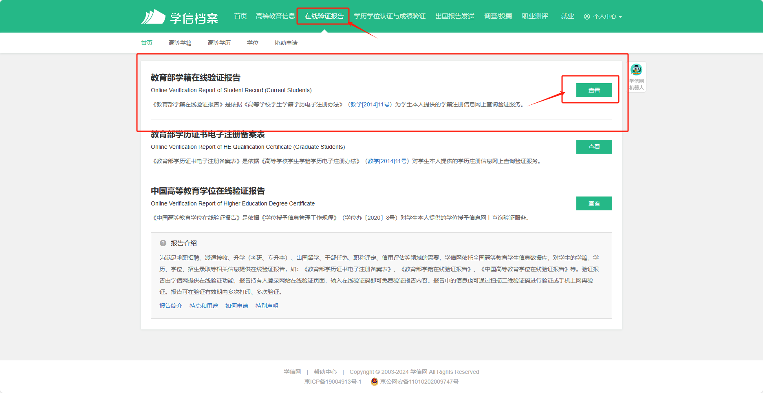
Task: Click the 教育部学历证书电子注册备案表 heading
Action: point(208,134)
